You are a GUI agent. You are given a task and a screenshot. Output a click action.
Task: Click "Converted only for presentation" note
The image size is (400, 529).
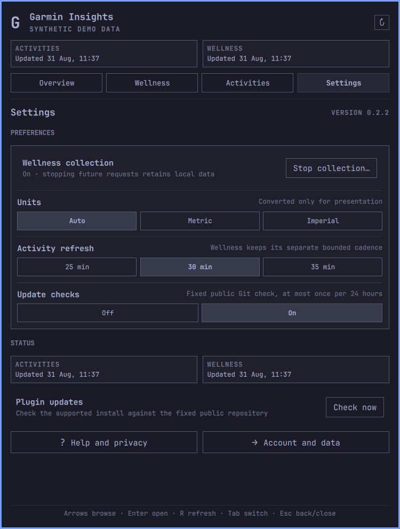tap(320, 201)
